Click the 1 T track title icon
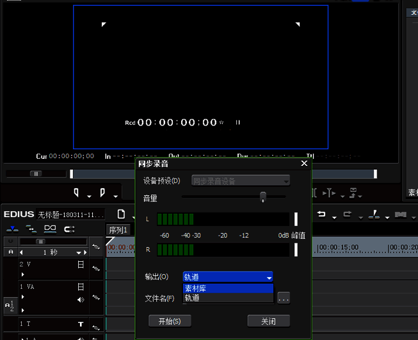418x340 pixels. 81,324
